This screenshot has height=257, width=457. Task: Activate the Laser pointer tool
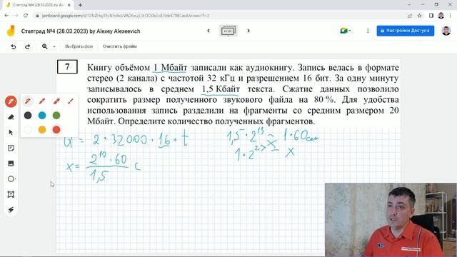(x=11, y=210)
